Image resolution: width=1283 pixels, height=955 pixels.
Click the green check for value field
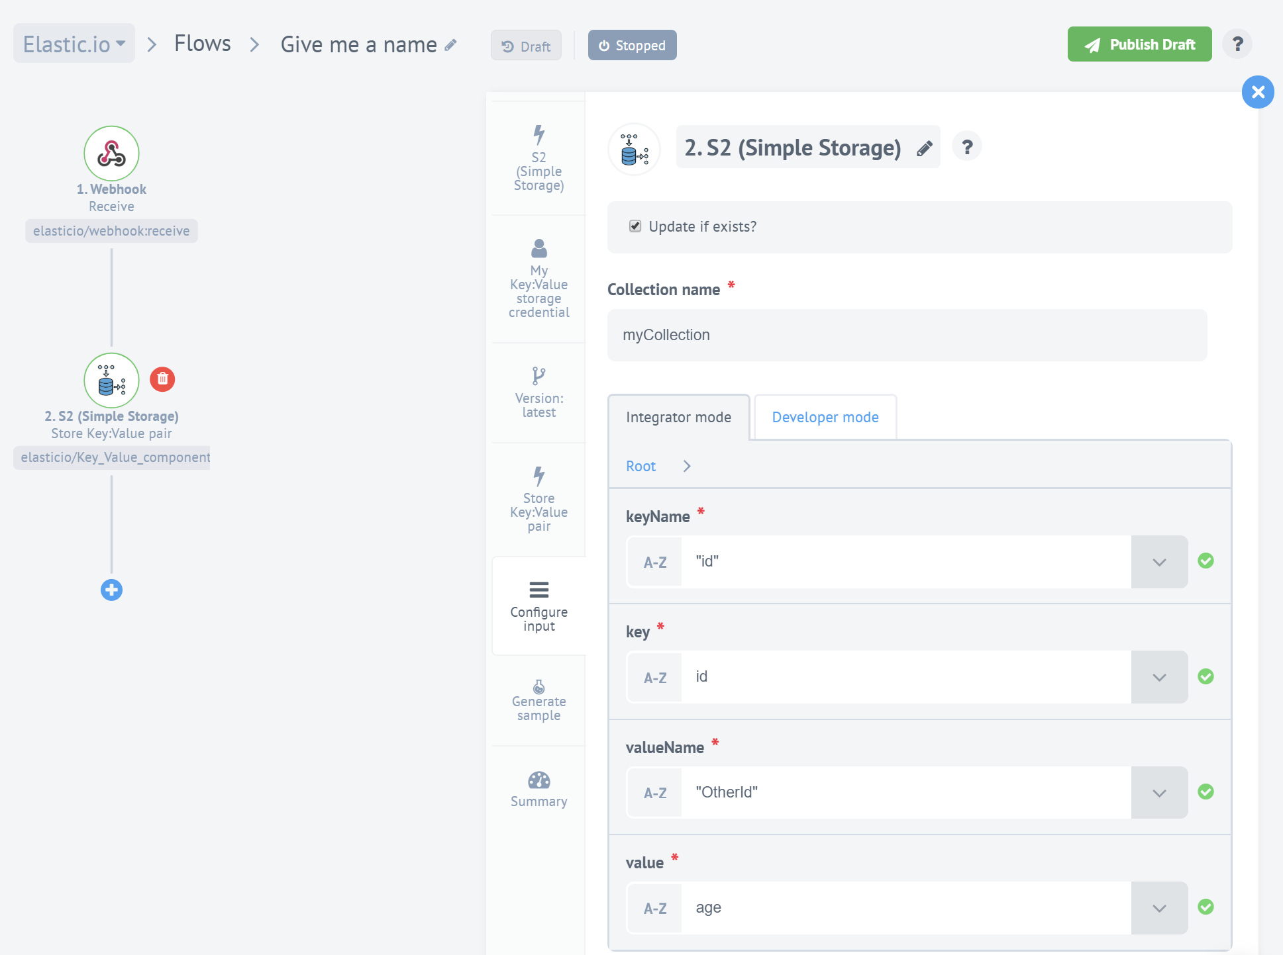(x=1206, y=907)
